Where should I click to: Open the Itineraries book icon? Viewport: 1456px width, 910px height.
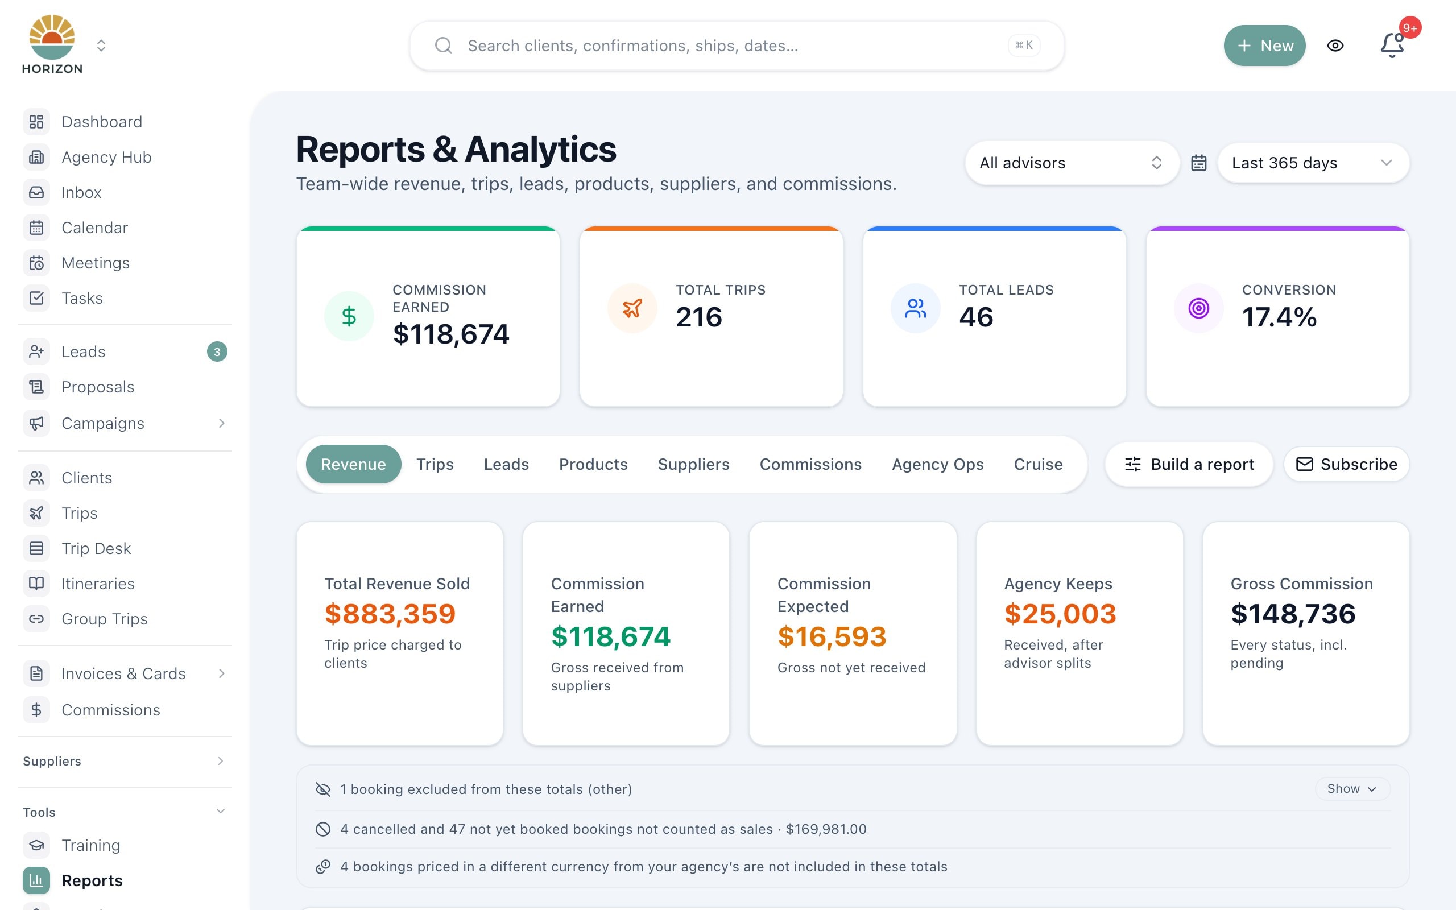tap(36, 583)
